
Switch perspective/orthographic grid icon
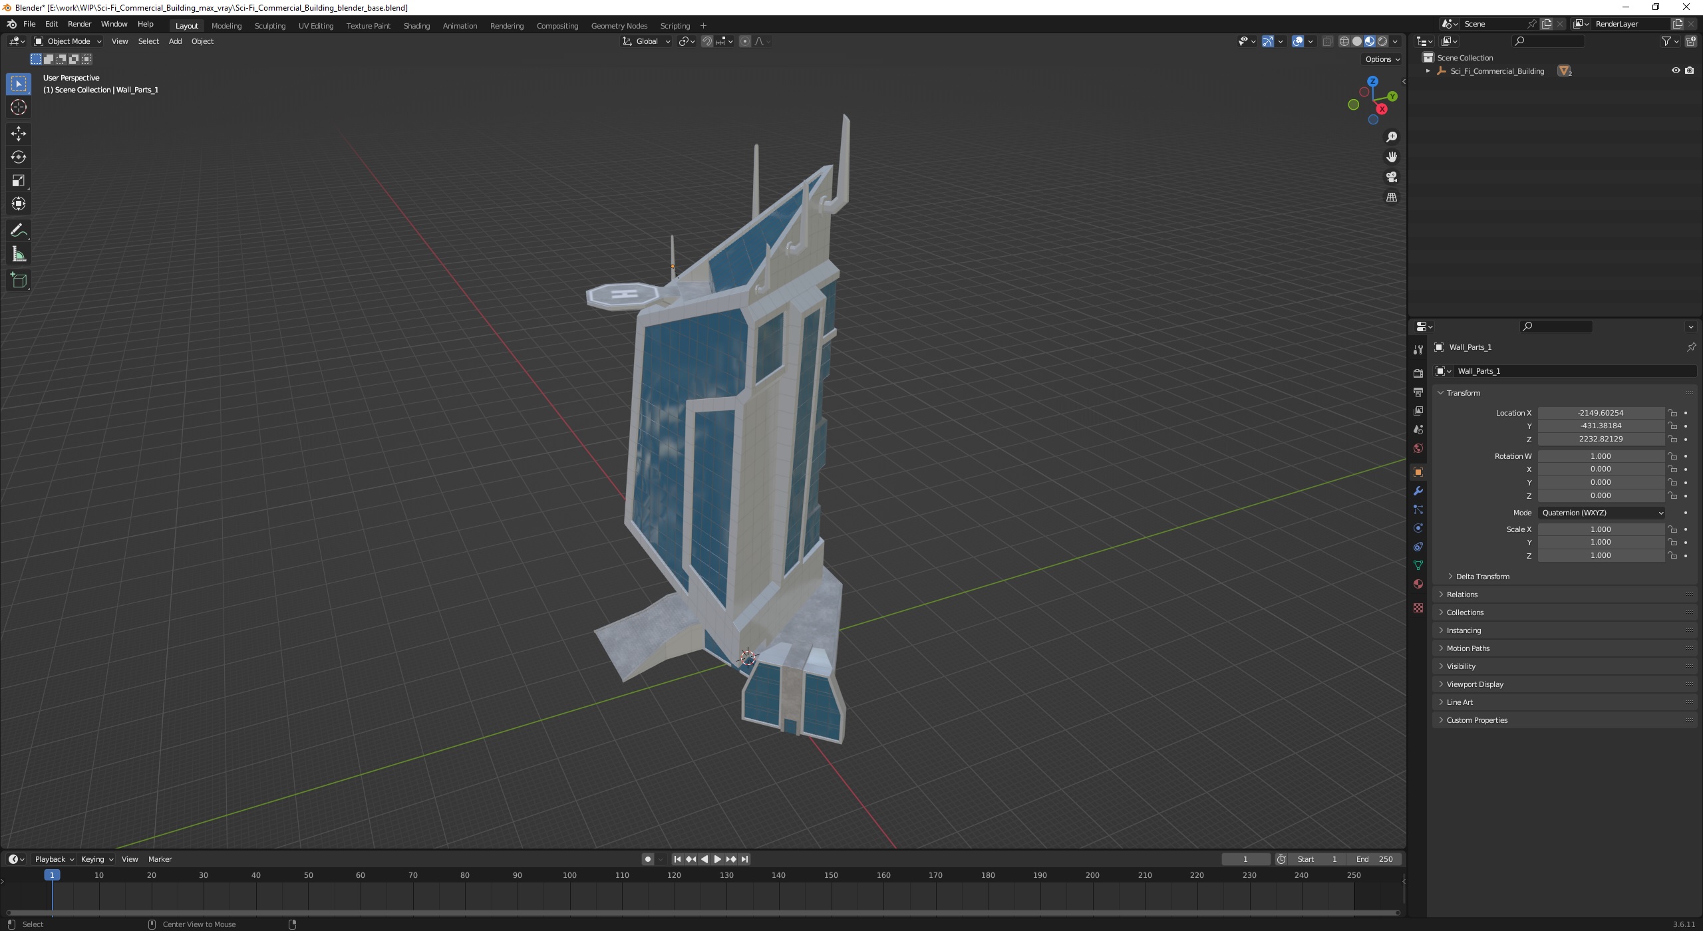1392,198
